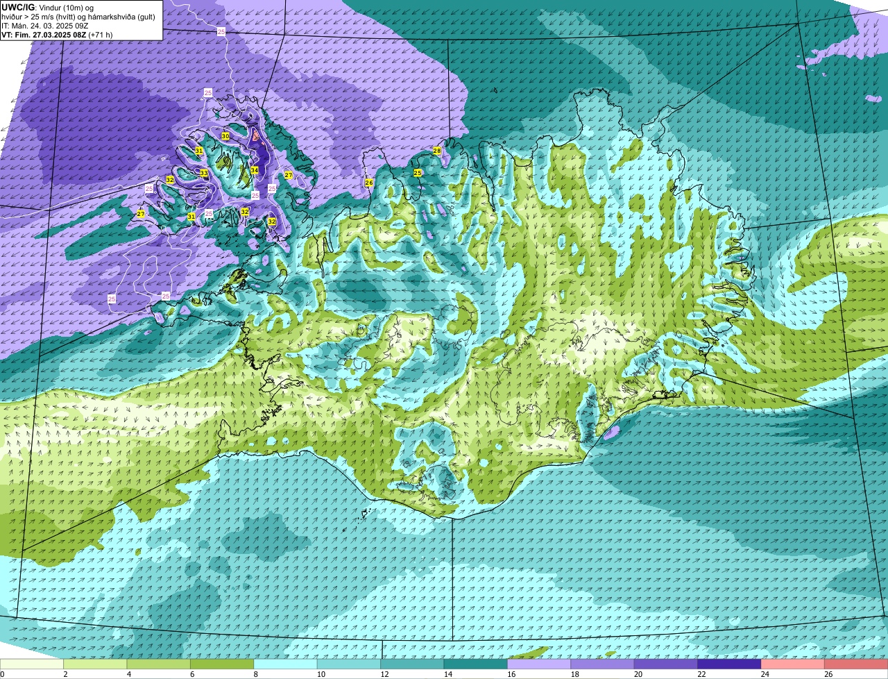888x679 pixels.
Task: Click the 2–4 m/s light green legend swatch
Action: 95,664
